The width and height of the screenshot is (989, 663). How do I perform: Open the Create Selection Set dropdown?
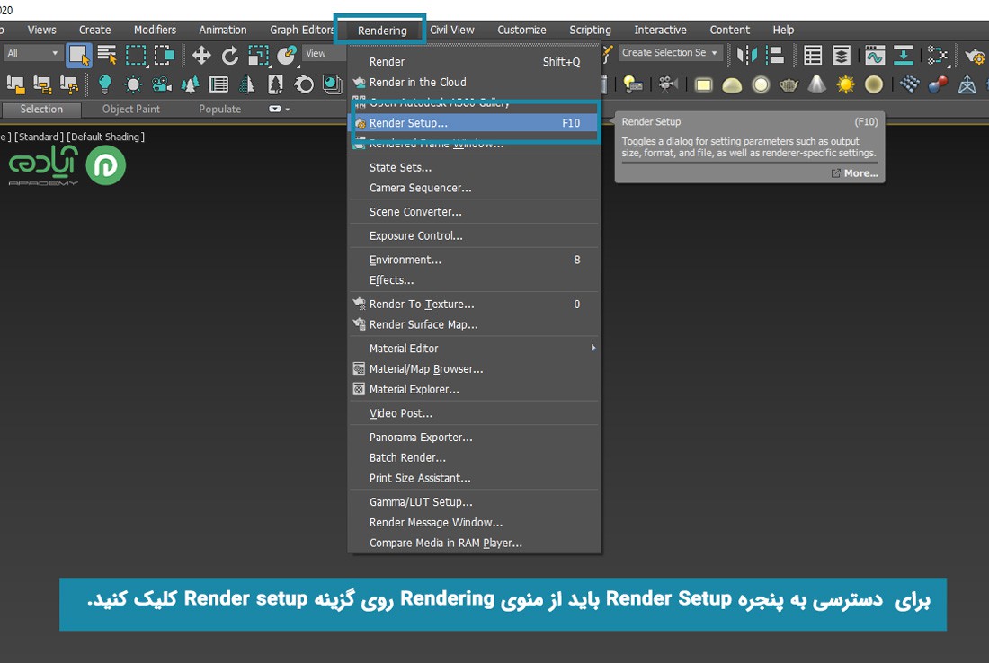[x=670, y=53]
